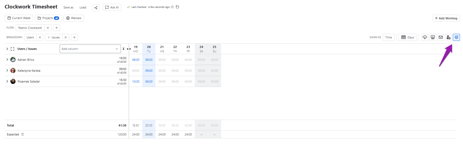The width and height of the screenshot is (463, 148).
Task: Expand Adrian Bilicz row
Action: (x=7, y=59)
